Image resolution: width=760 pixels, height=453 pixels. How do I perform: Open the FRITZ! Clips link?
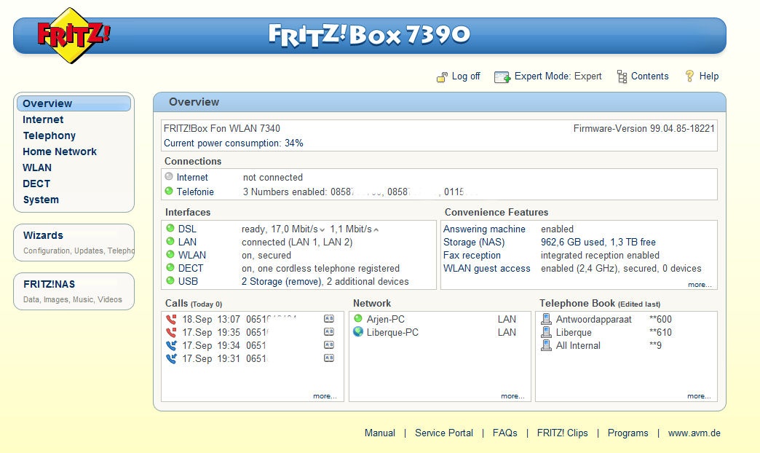click(562, 433)
